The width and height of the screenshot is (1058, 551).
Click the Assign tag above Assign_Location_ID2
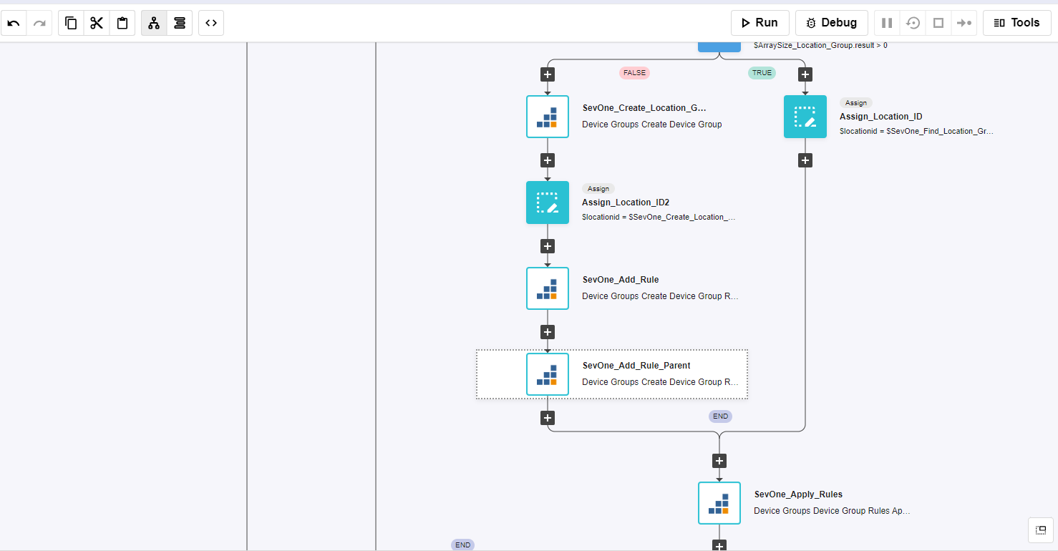click(x=598, y=189)
